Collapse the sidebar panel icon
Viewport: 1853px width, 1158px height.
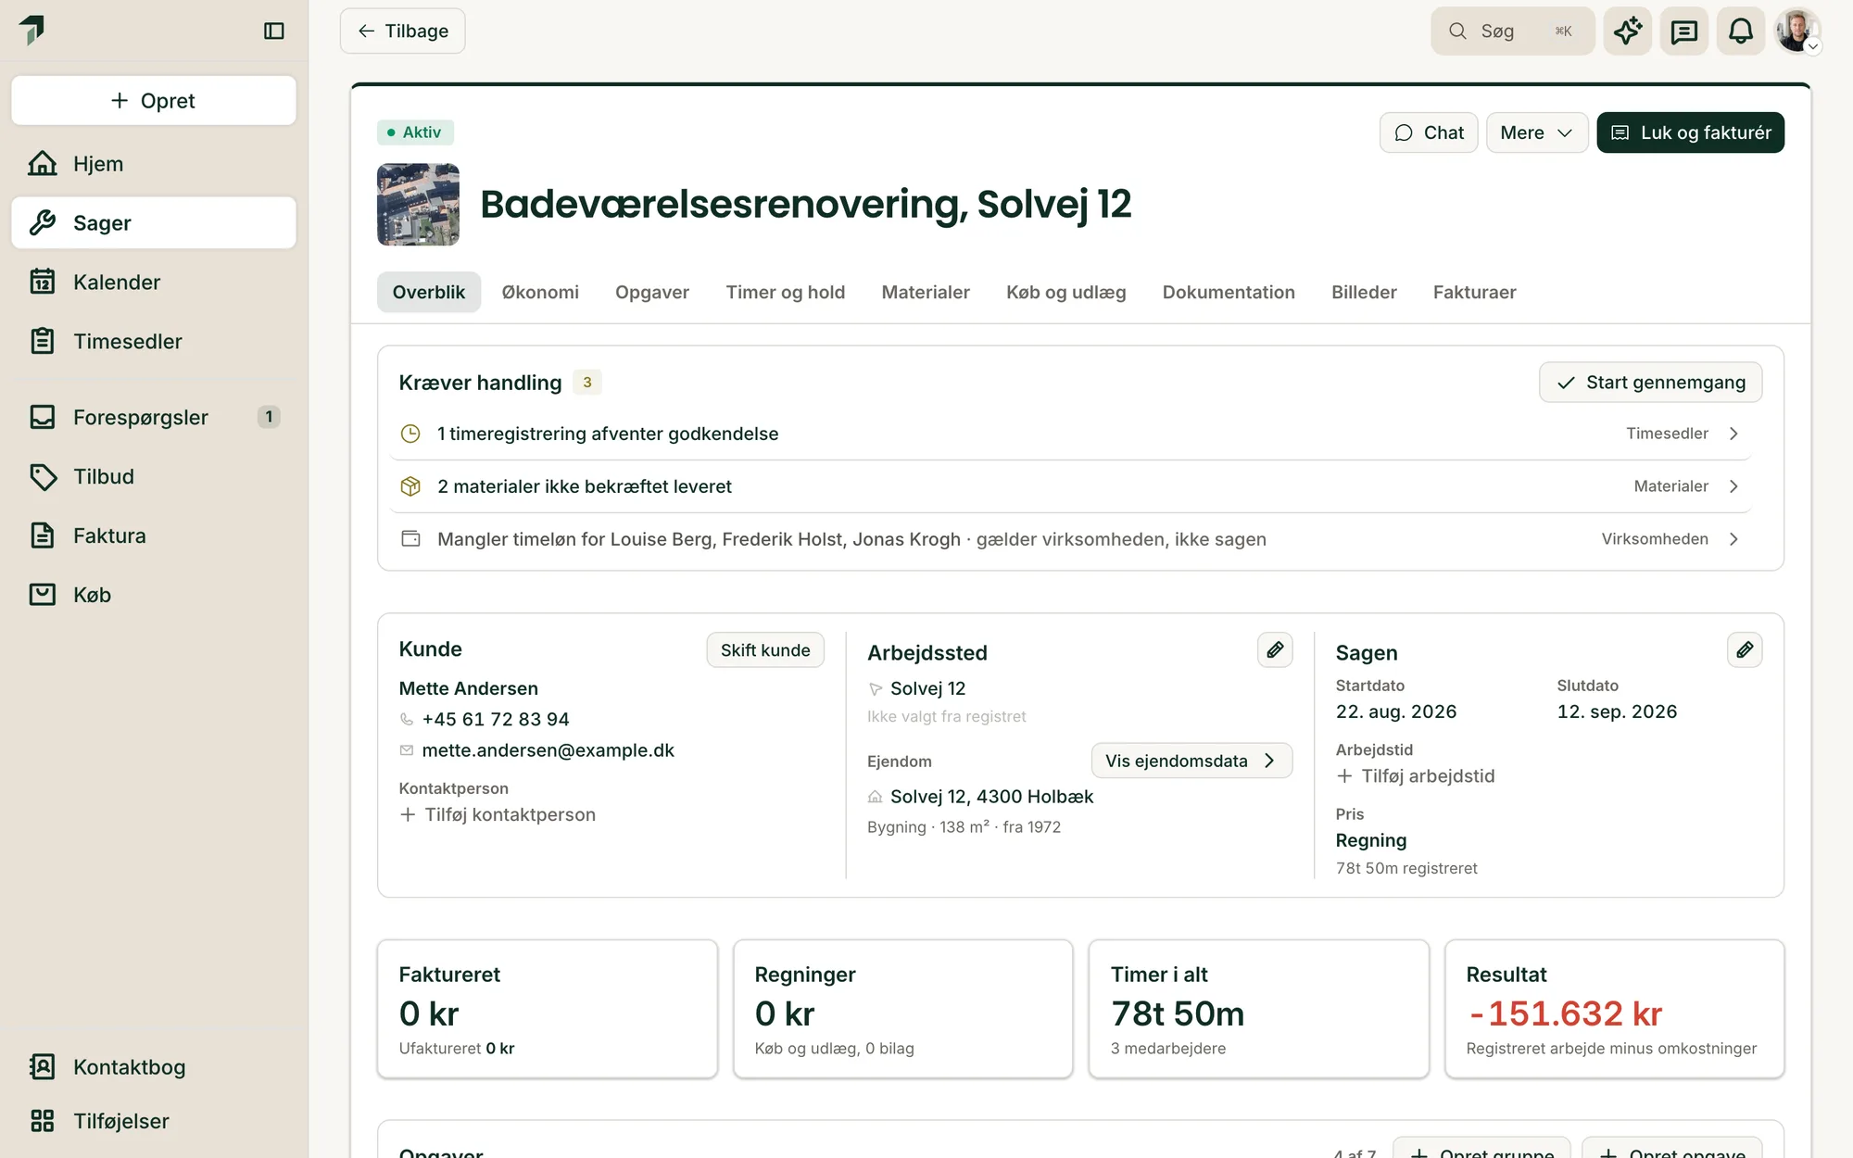[x=274, y=31]
